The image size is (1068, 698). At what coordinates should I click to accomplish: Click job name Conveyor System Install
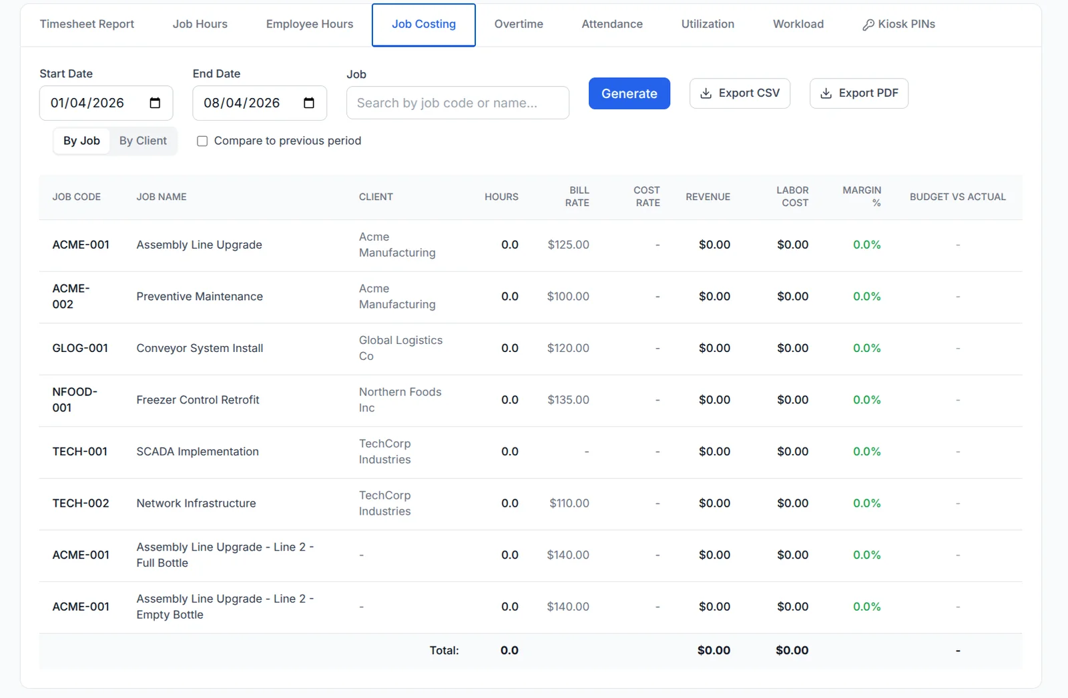(200, 348)
